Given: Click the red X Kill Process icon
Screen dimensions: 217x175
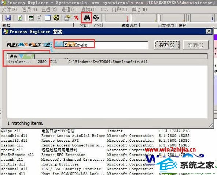Looking at the screenshot, I should (76, 18).
